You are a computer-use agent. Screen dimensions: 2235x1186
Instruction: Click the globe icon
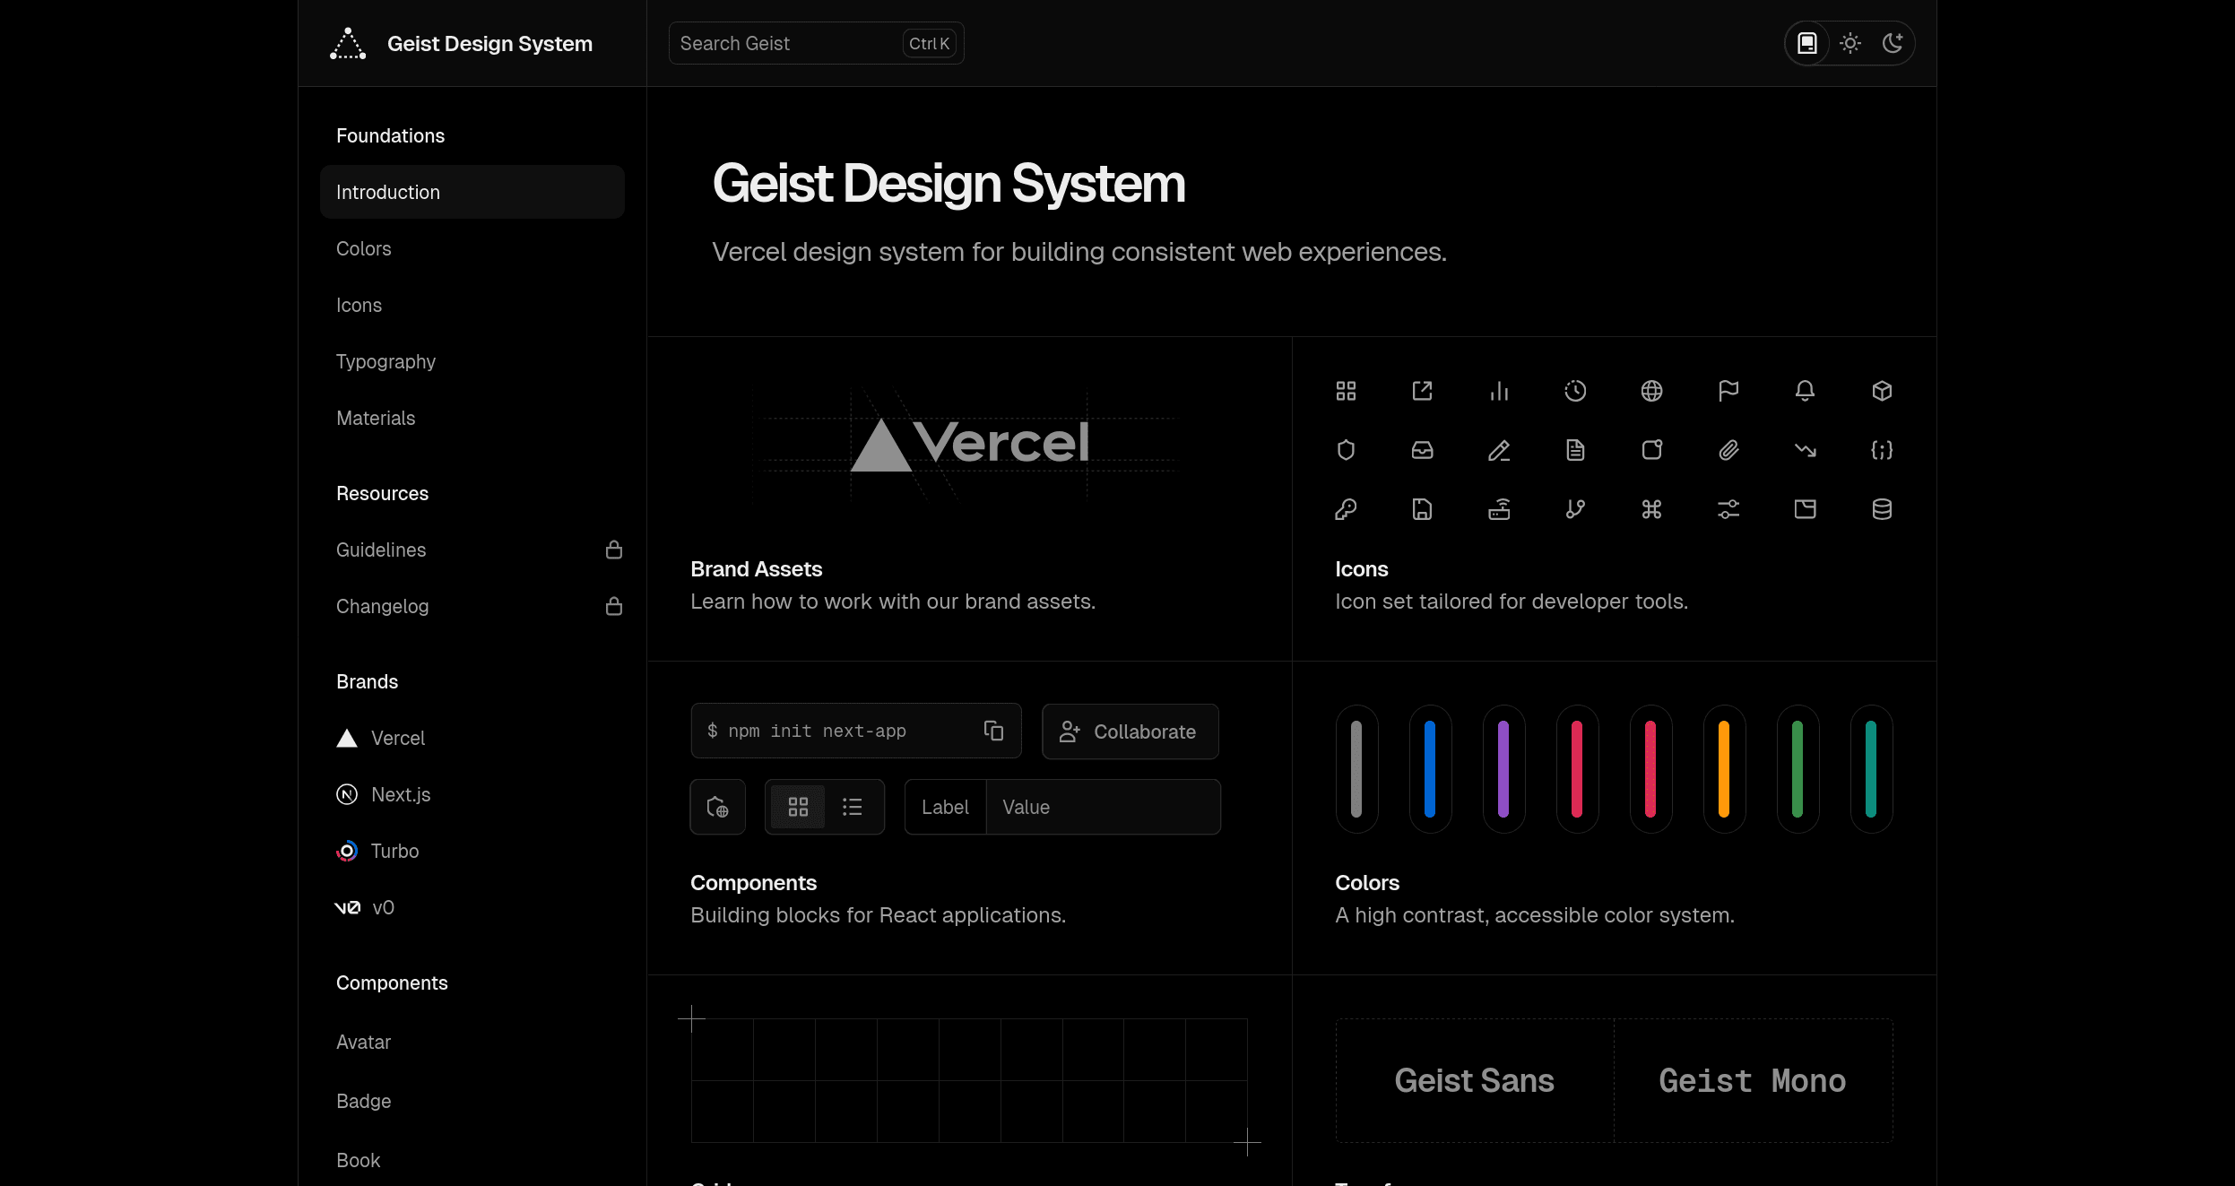click(1652, 391)
